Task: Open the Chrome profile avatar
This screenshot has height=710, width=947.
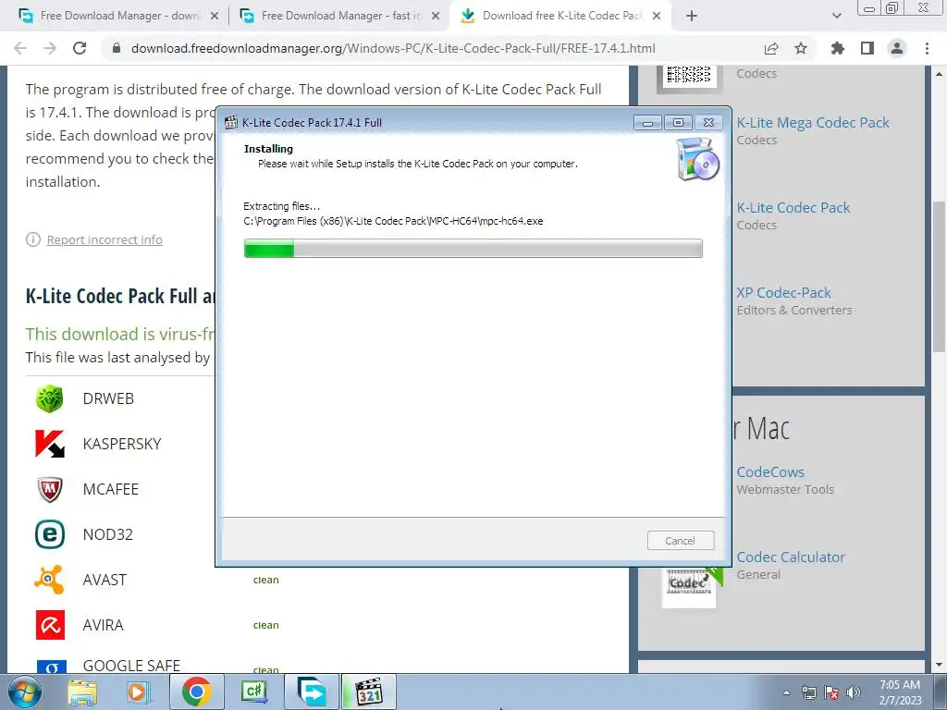Action: [897, 48]
